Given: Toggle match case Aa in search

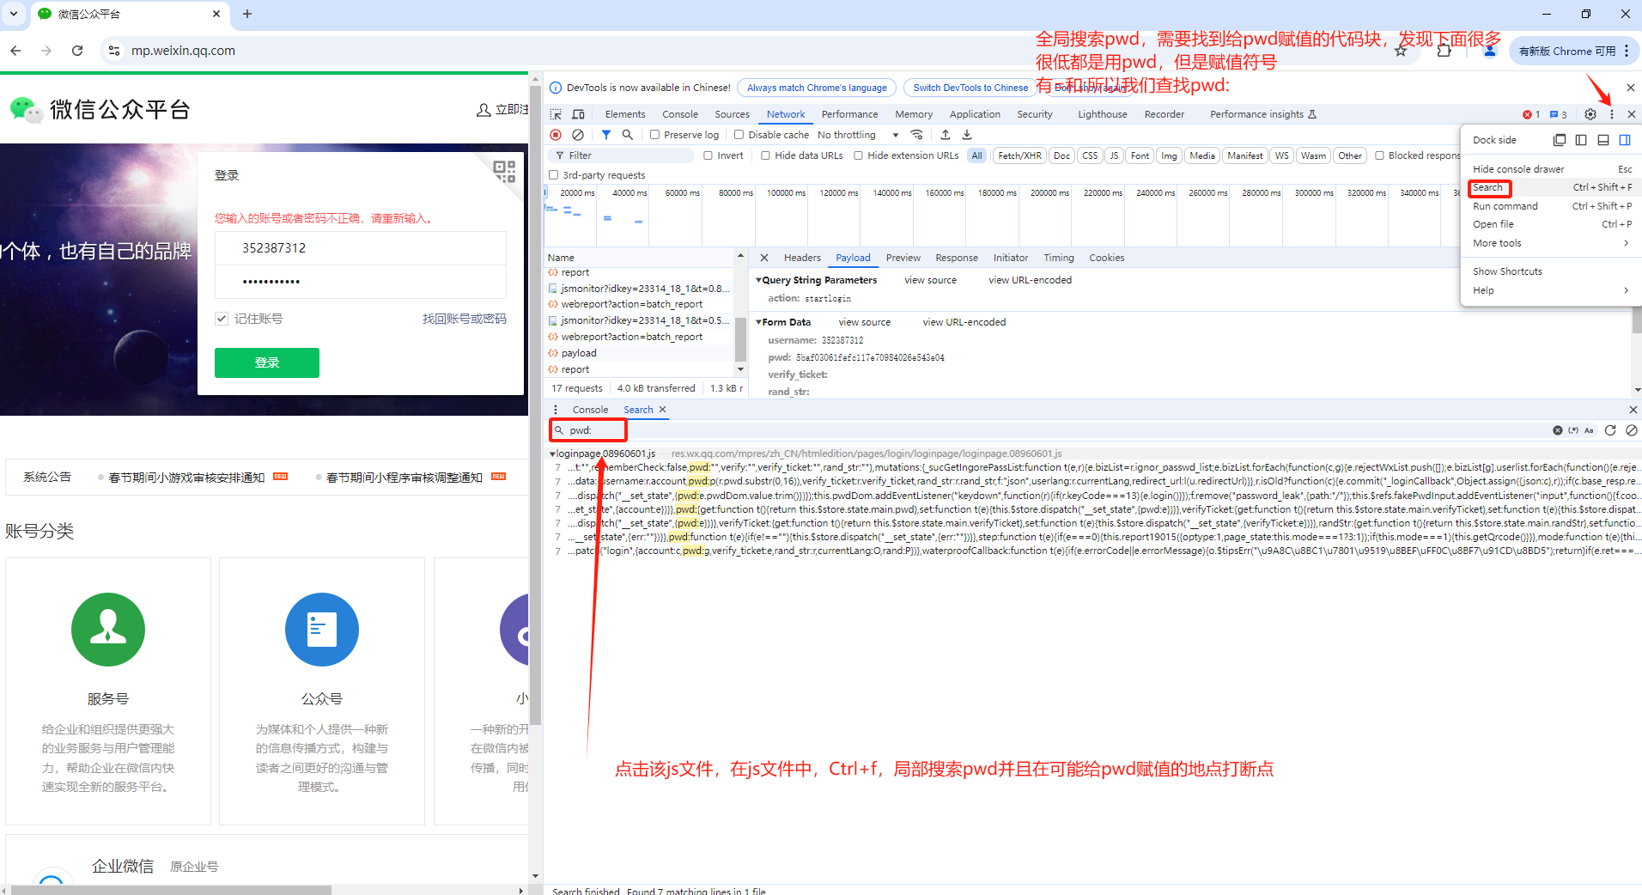Looking at the screenshot, I should (x=1589, y=430).
